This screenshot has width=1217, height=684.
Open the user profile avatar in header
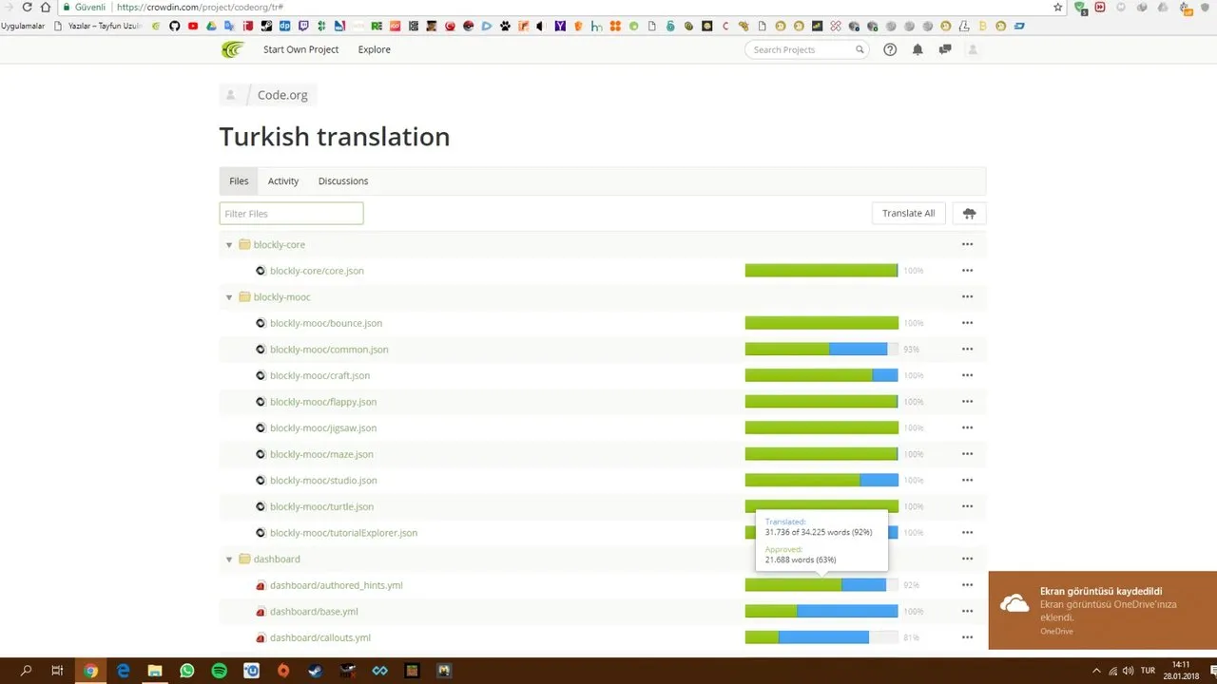tap(973, 49)
